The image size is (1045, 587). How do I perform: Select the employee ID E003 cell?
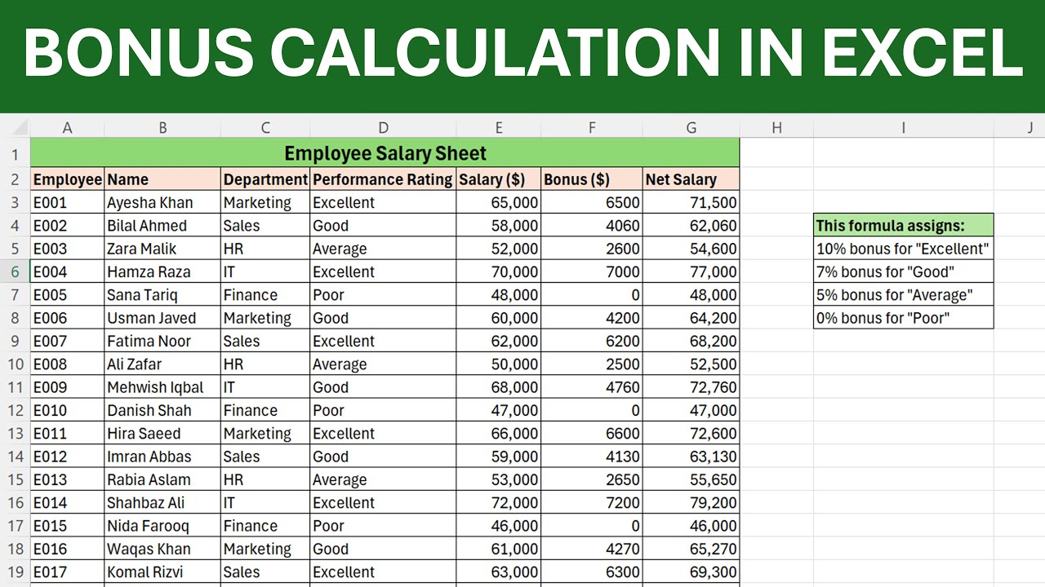(x=68, y=249)
